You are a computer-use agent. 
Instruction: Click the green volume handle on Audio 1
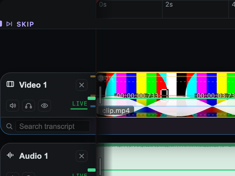tap(92, 170)
